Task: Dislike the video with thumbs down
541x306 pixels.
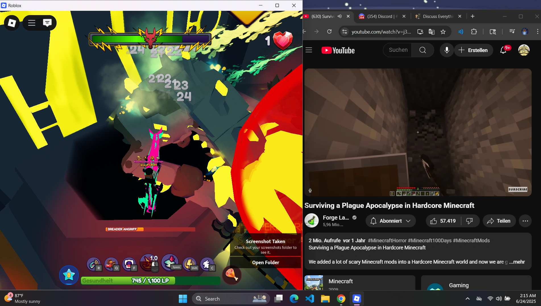Action: tap(469, 221)
